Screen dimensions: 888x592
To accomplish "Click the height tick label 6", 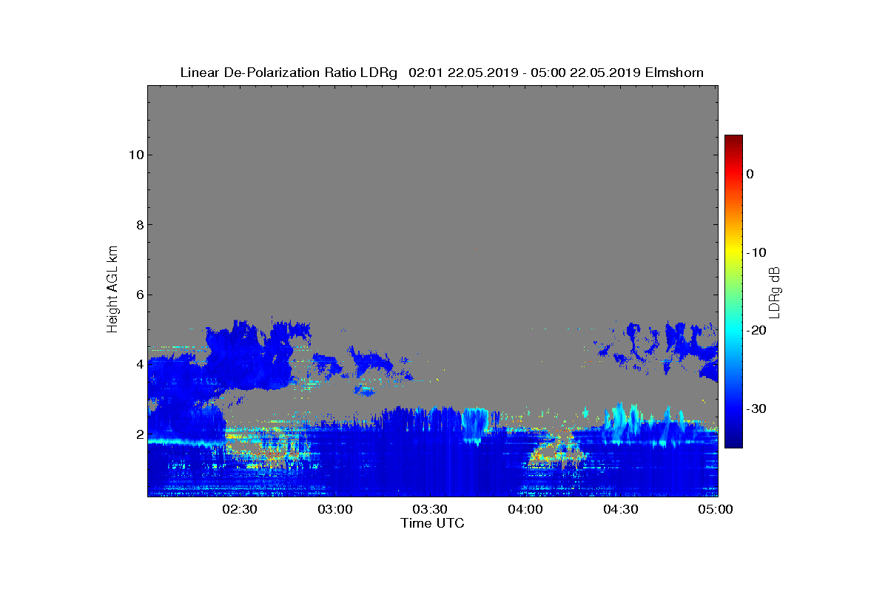I will [139, 295].
